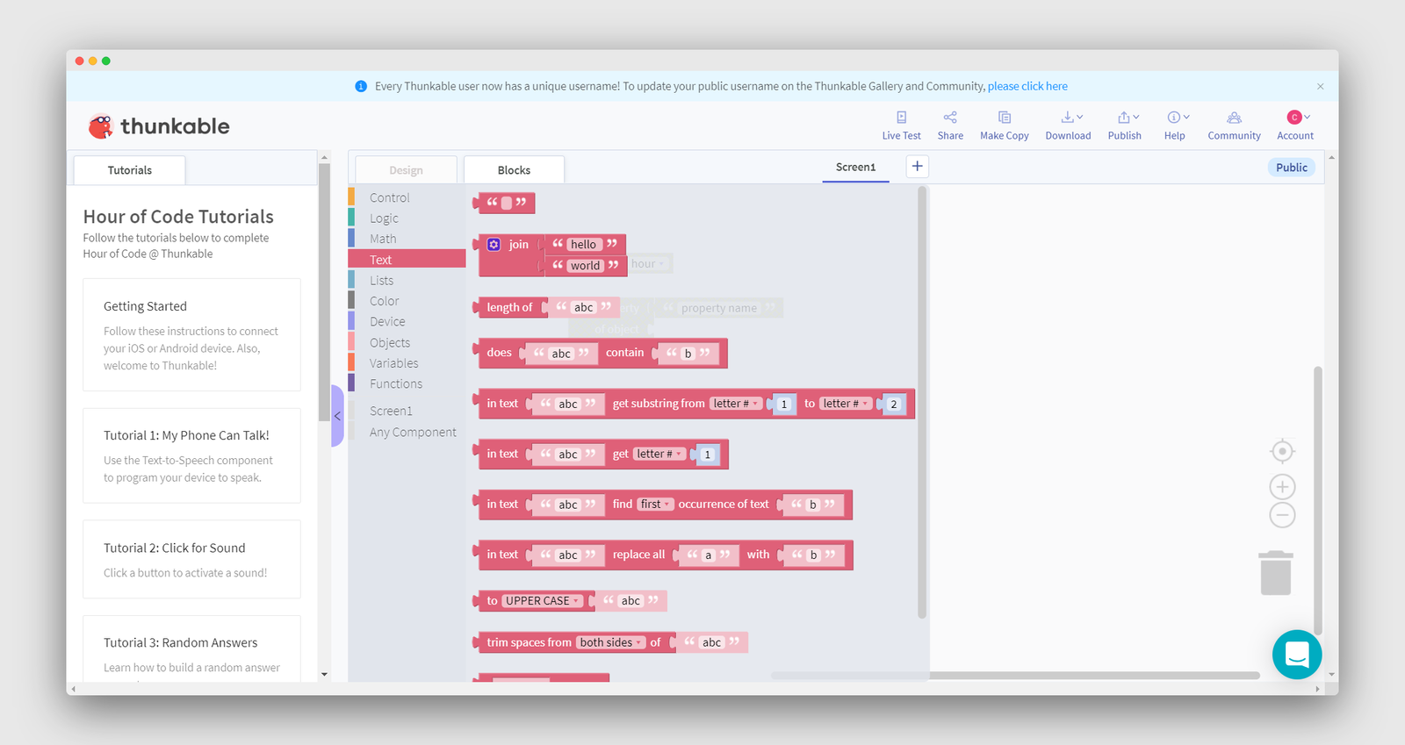Screen dimensions: 1405x745
Task: Click the block flyout vertical scrollbar
Action: click(x=921, y=403)
